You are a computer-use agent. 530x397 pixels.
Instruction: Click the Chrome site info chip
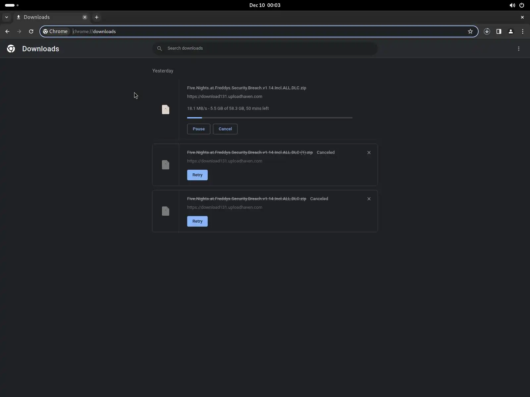55,31
